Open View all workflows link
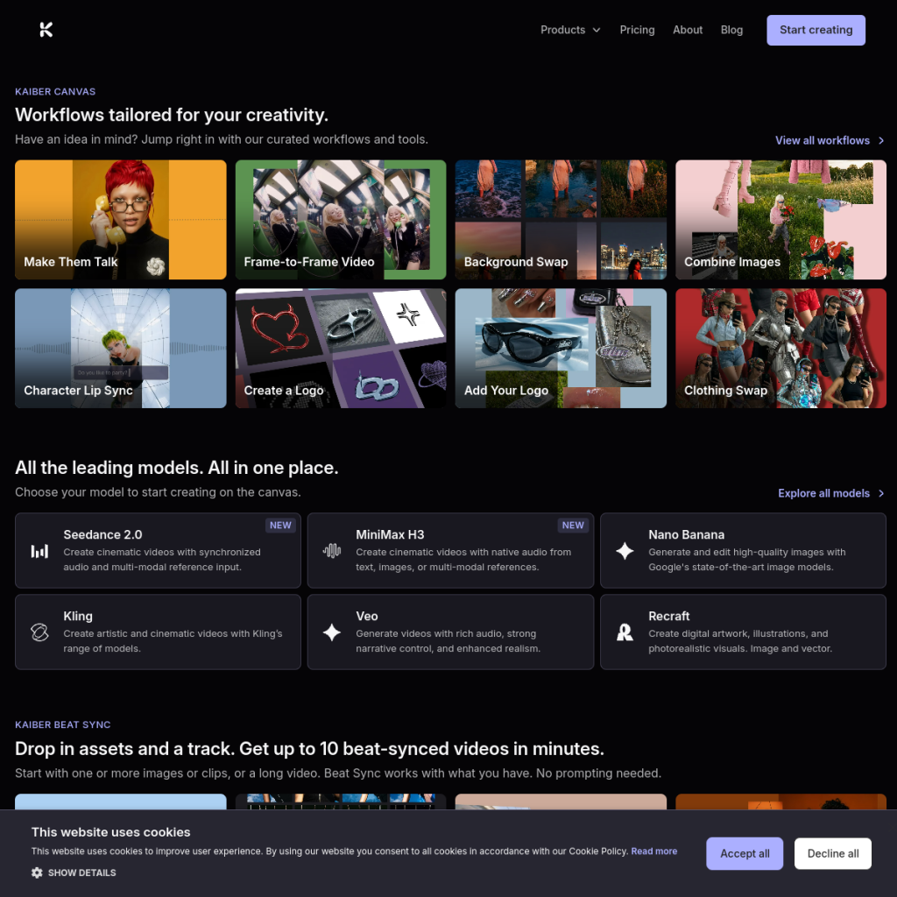 point(830,141)
